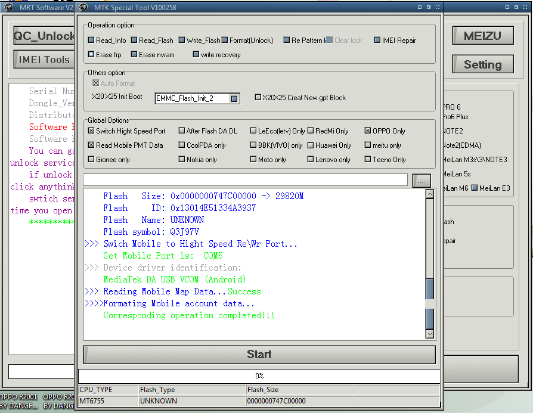Click the MRT Software title bar icon
The height and width of the screenshot is (413, 533).
(9, 7)
